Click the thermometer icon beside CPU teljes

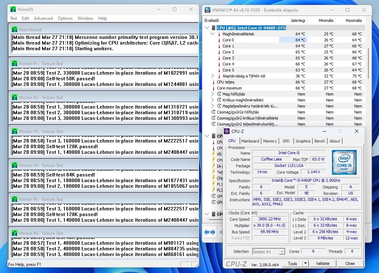[214, 82]
